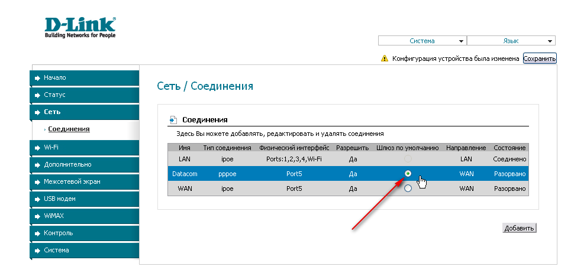587x273 pixels.
Task: Click the Имя column header
Action: [185, 148]
